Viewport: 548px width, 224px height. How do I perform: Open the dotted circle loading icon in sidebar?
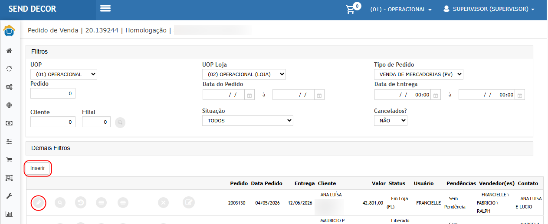coord(9,69)
